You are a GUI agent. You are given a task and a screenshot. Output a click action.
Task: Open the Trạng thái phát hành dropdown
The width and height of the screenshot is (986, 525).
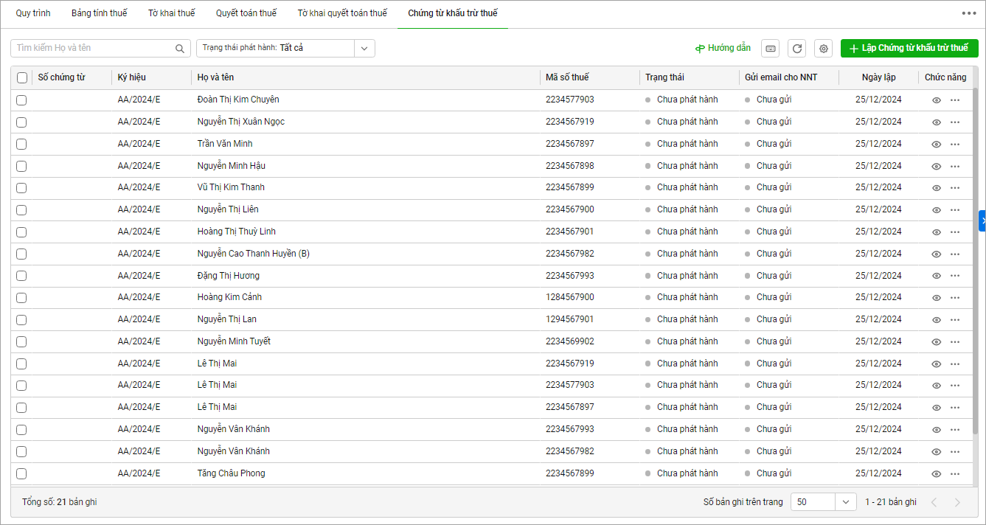click(x=364, y=48)
